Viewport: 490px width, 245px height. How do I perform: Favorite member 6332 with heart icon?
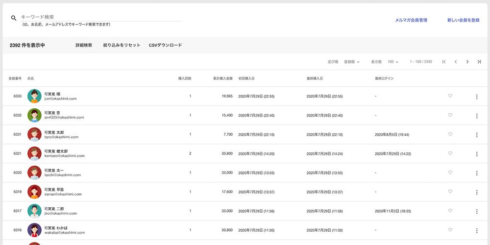pyautogui.click(x=450, y=115)
